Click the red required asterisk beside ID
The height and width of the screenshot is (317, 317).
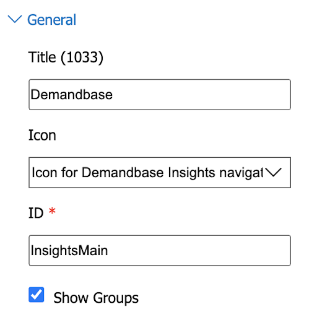coord(52,211)
